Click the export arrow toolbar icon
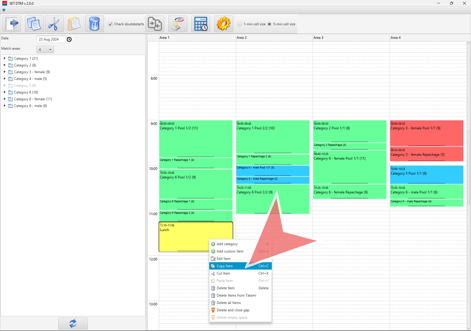This screenshot has height=331, width=471. 12,24
